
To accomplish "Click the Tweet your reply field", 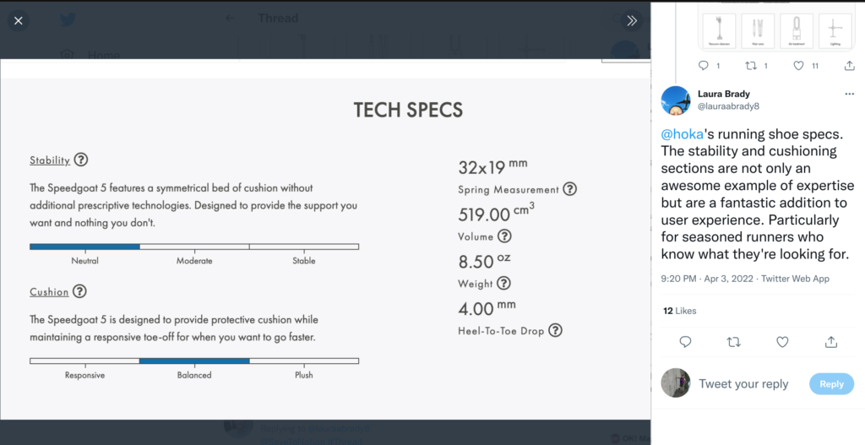I will click(743, 384).
